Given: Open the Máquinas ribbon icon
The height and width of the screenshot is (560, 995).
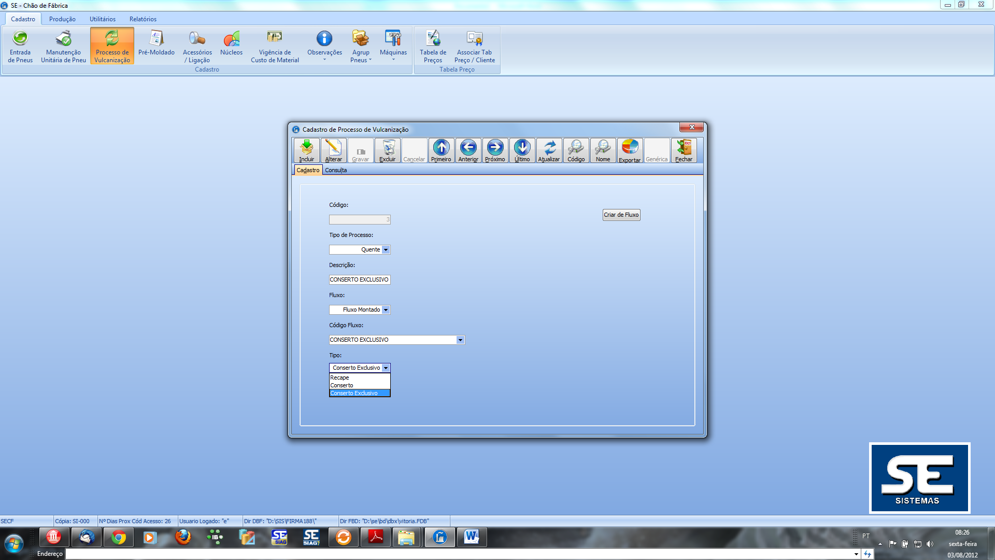Looking at the screenshot, I should click(x=393, y=46).
